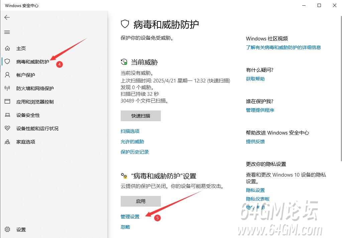Open 应用和浏览器控制 section
Screen dimensions: 342x238
35,102
